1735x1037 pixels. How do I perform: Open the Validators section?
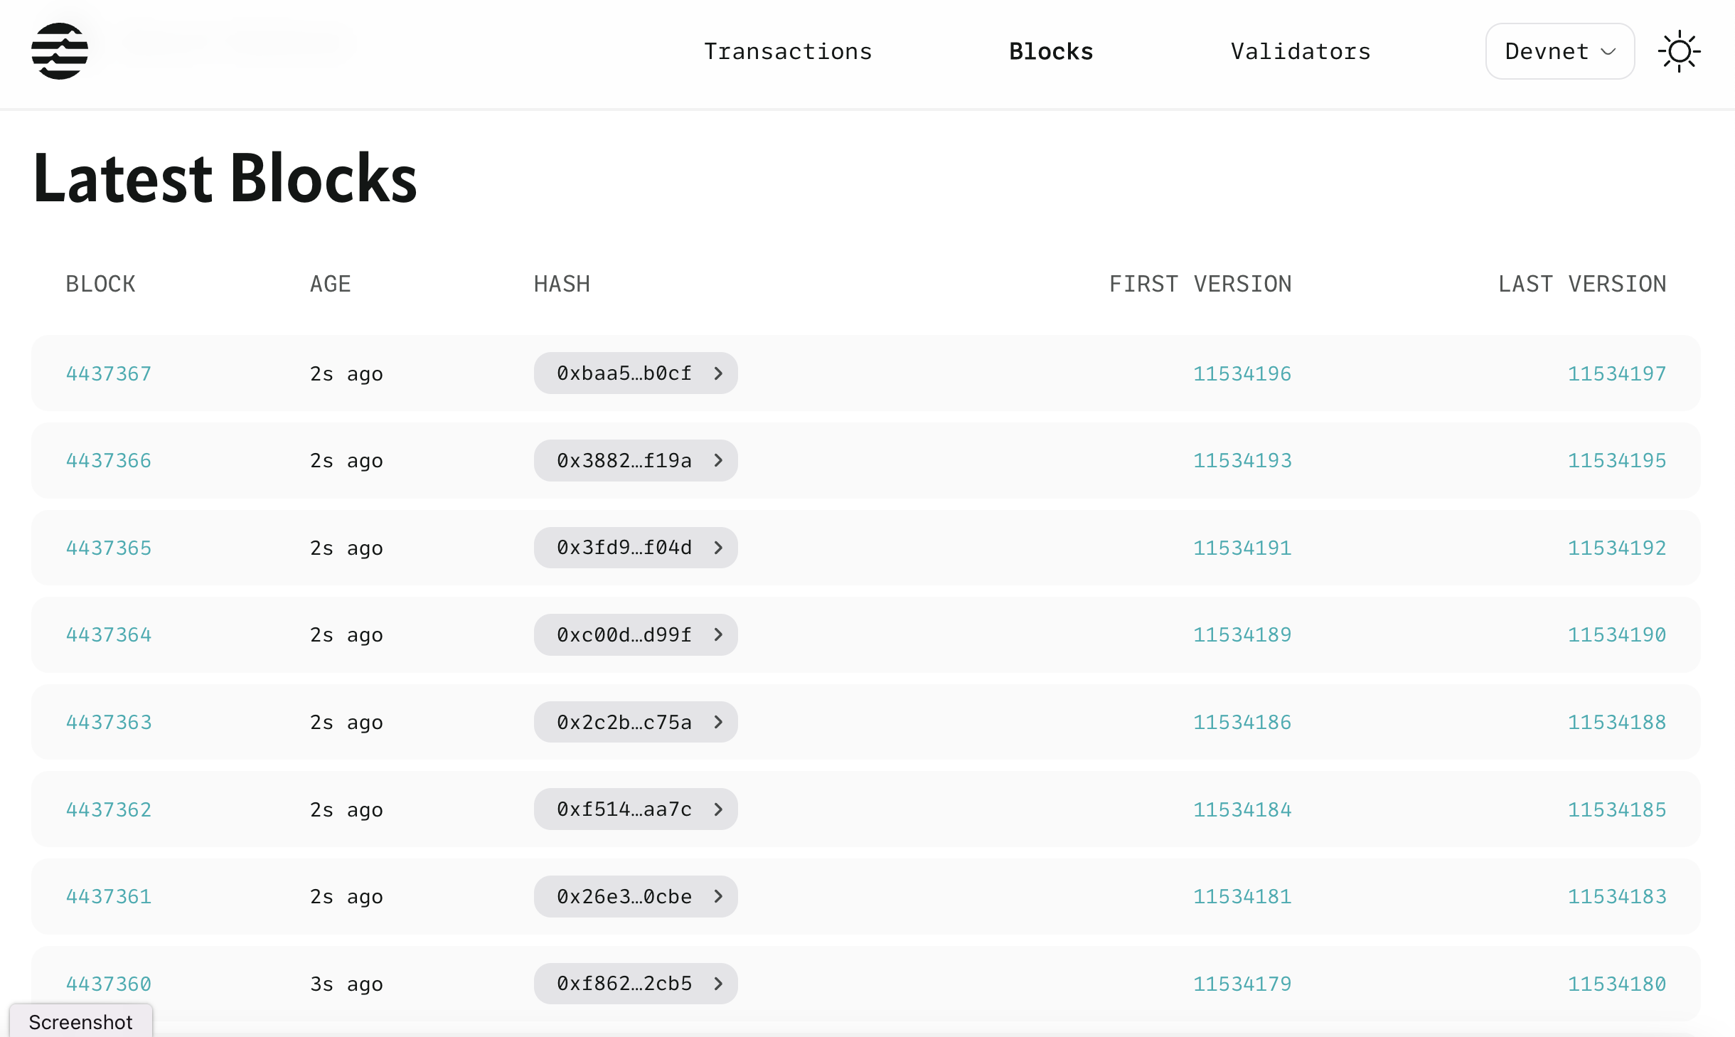(x=1300, y=50)
